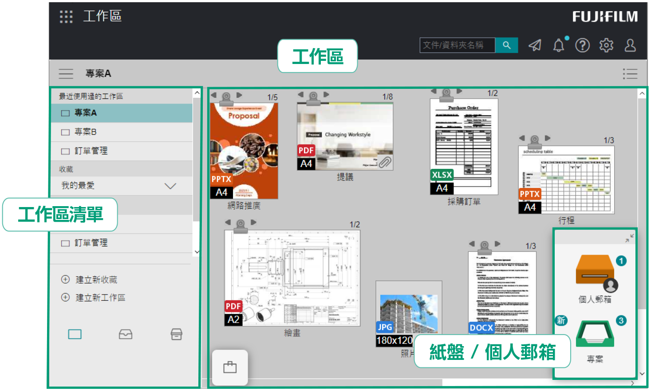
Task: Open help using the question mark icon
Action: coord(582,45)
